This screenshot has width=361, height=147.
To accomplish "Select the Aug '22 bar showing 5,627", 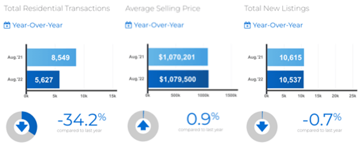I will click(43, 80).
